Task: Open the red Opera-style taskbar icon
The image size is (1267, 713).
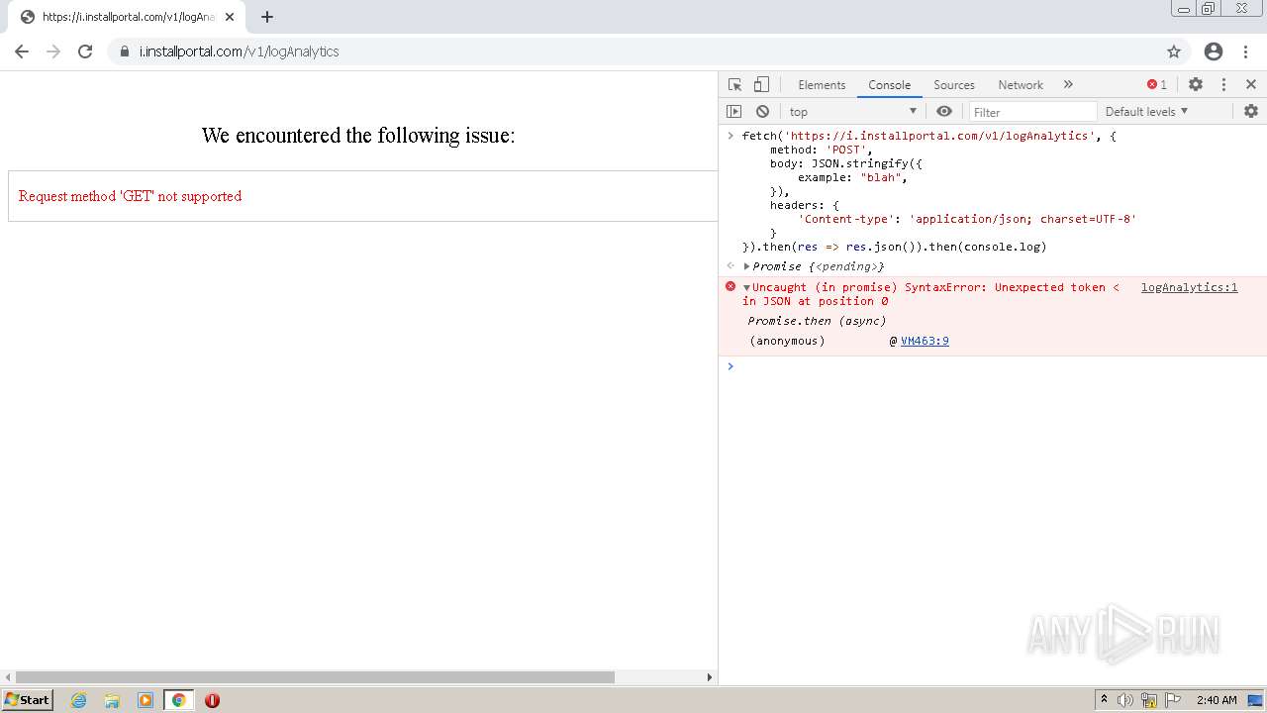Action: pyautogui.click(x=212, y=700)
